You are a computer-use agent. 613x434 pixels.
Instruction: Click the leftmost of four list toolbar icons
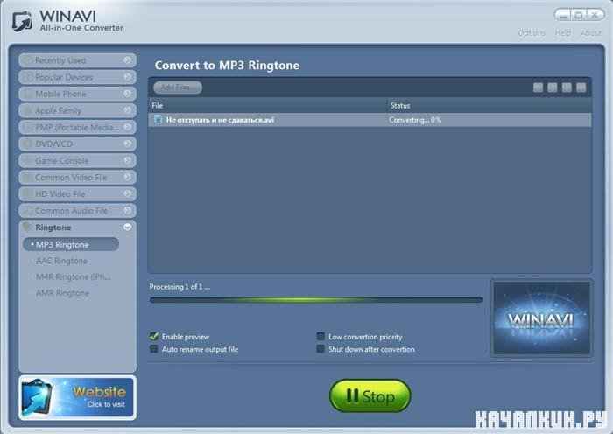coord(538,87)
